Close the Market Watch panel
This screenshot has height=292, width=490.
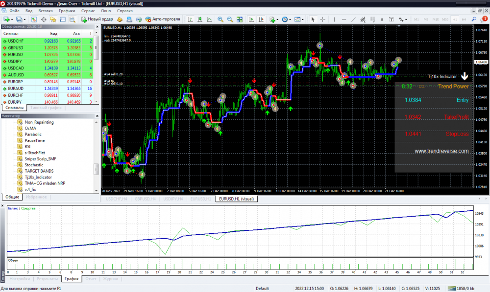97,27
